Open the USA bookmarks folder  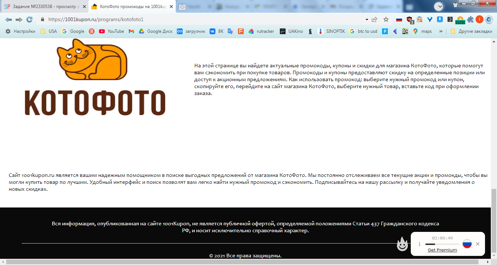pyautogui.click(x=49, y=31)
